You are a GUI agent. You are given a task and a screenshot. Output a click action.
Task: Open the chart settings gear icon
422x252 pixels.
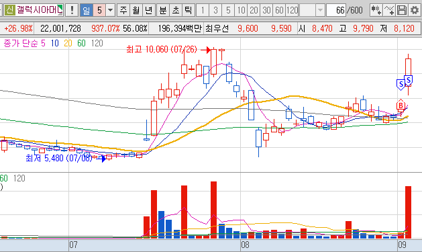[x=415, y=10]
